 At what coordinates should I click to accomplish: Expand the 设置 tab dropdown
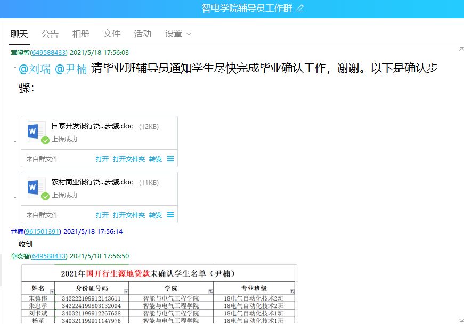pos(189,34)
